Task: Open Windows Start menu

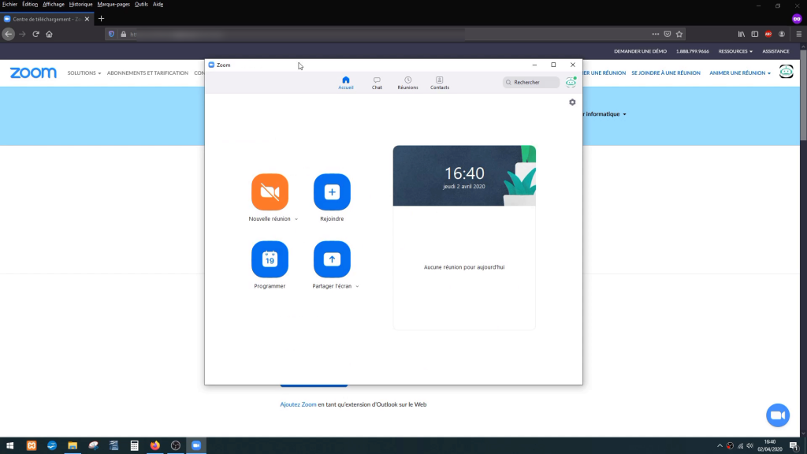Action: point(9,446)
